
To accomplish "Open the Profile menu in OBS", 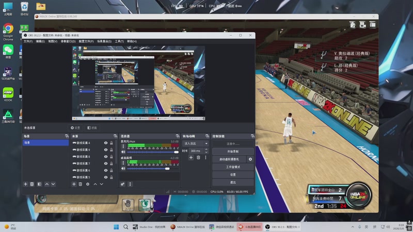I will tap(86, 41).
